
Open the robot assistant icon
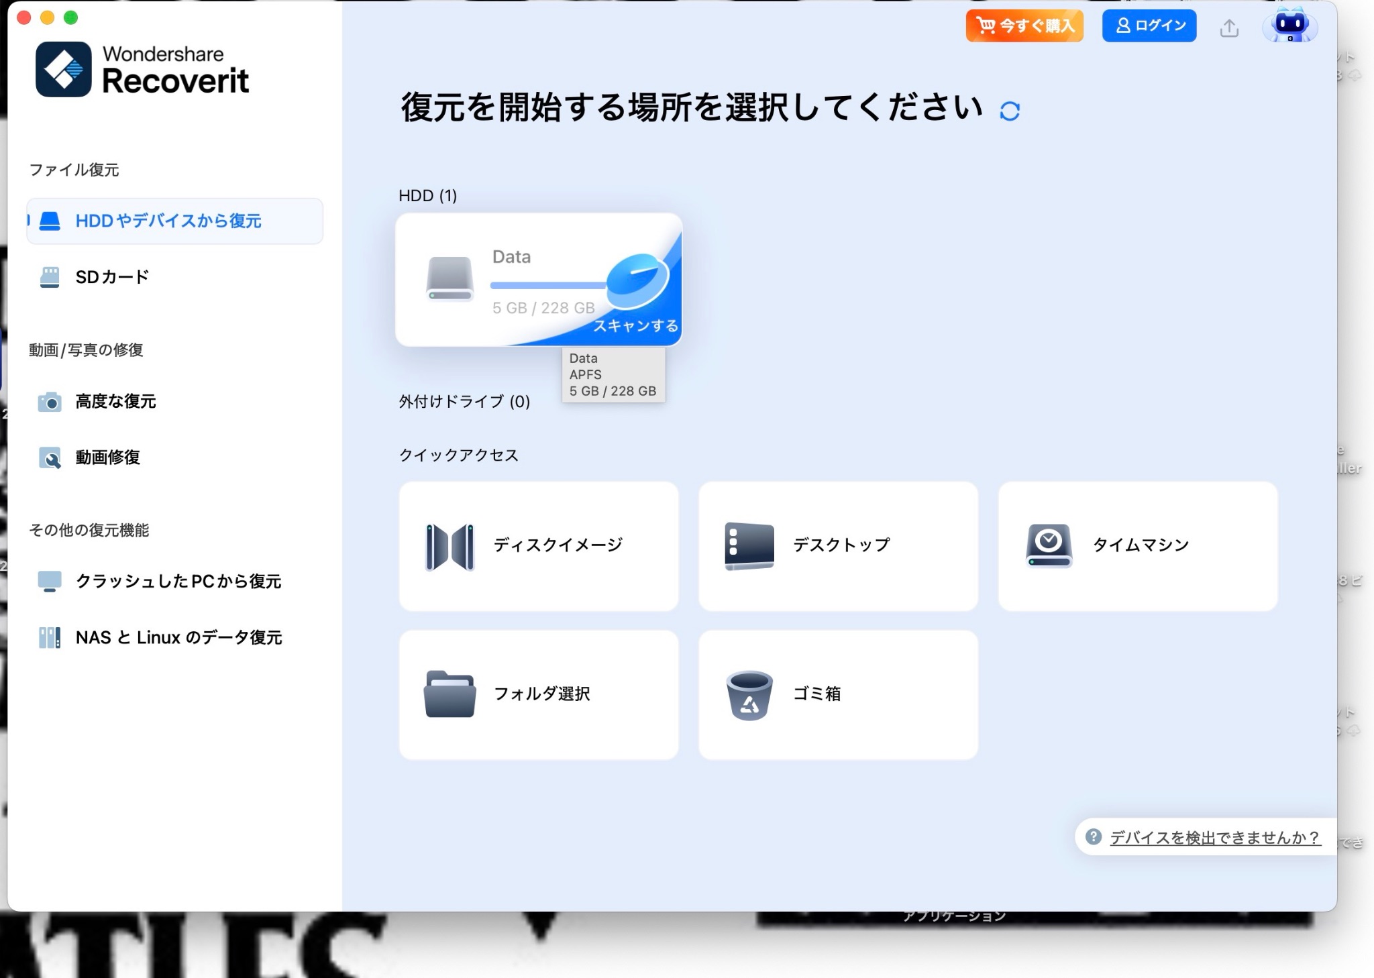coord(1289,25)
